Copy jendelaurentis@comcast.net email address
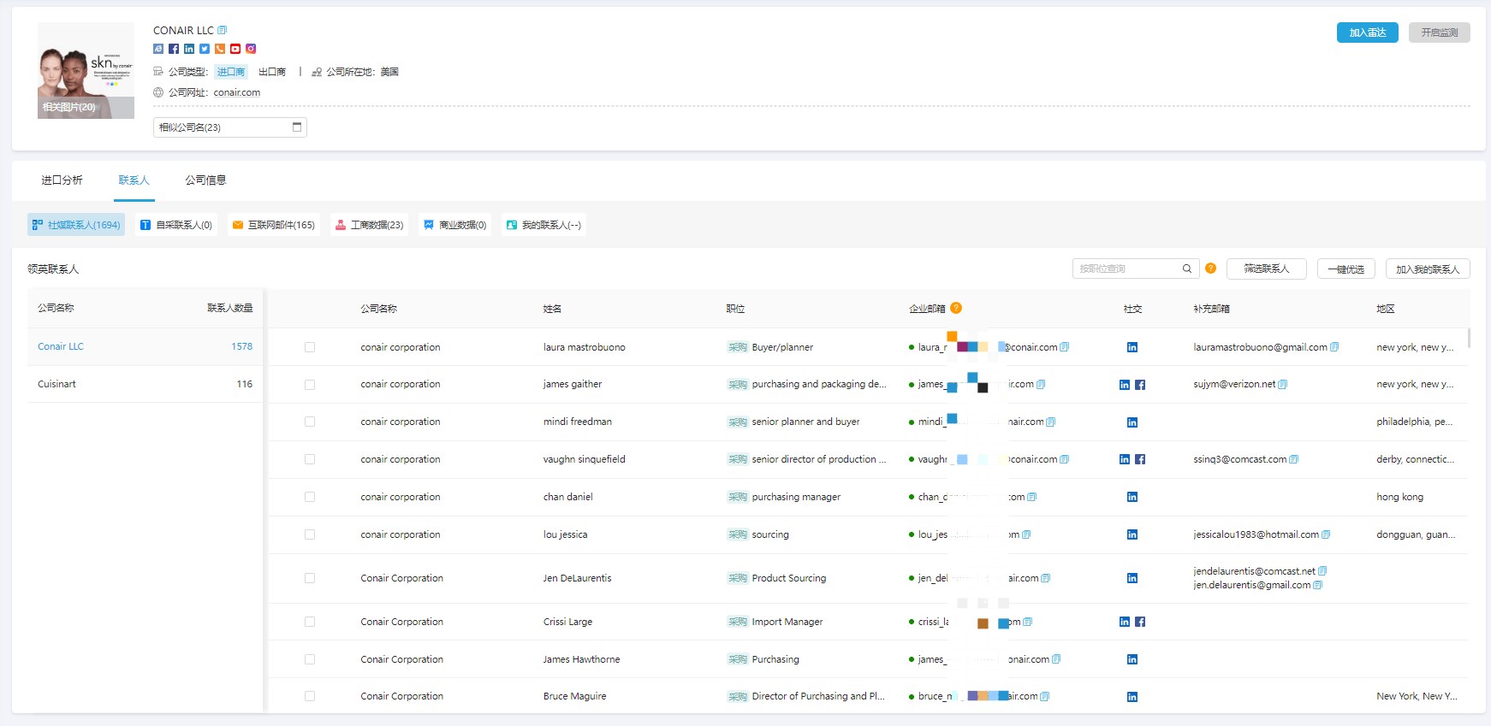 [1322, 571]
